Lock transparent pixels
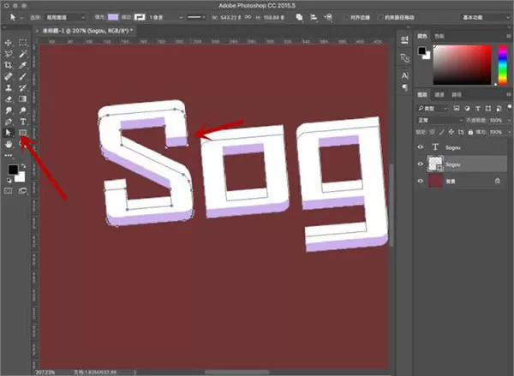Viewport: 514px width, 376px height. coord(433,132)
